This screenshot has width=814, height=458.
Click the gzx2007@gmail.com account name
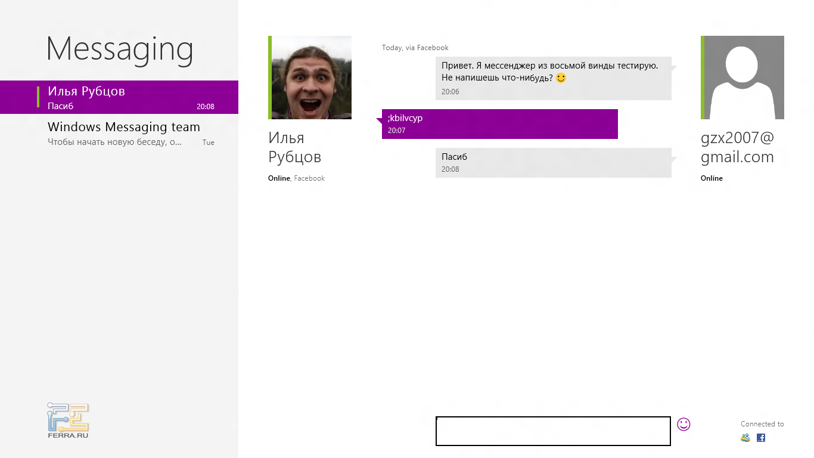[737, 147]
